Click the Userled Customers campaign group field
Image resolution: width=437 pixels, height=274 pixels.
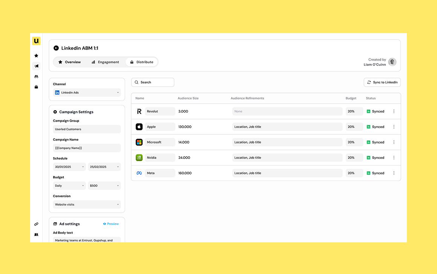tap(87, 129)
